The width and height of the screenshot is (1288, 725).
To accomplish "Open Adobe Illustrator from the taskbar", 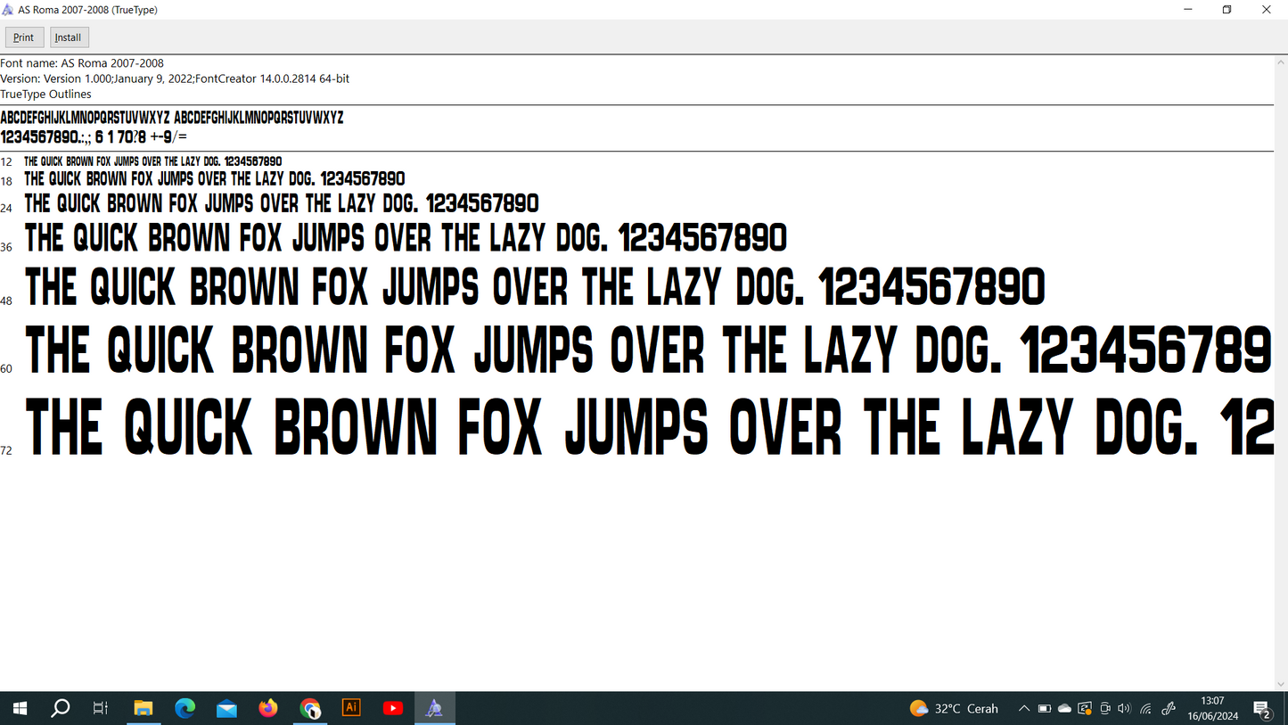I will (351, 708).
